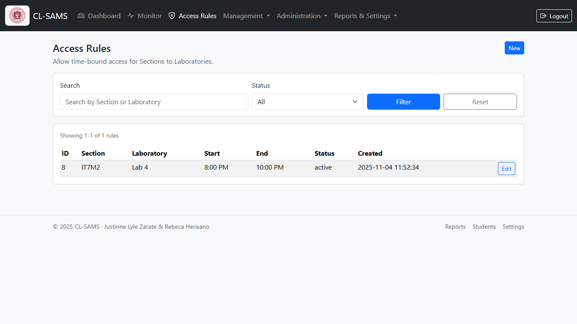Expand the Administration dropdown menu
This screenshot has width=577, height=324.
point(302,16)
